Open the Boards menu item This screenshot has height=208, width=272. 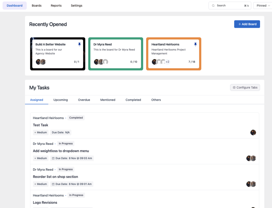click(x=37, y=6)
